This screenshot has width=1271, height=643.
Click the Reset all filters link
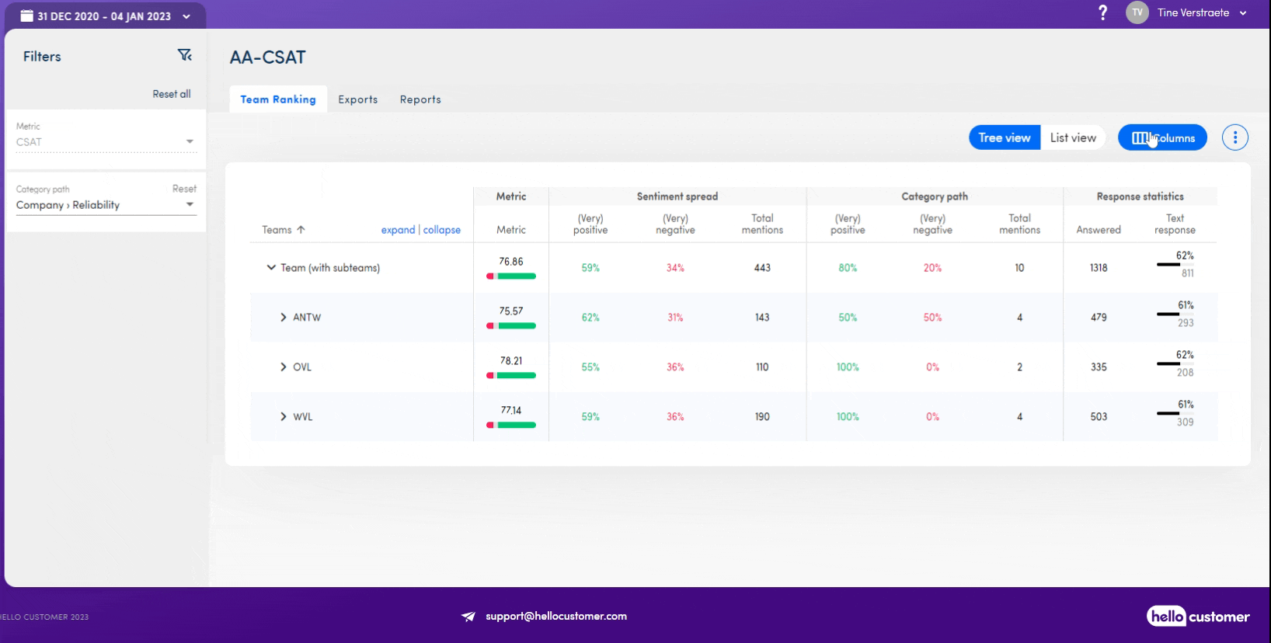click(171, 94)
